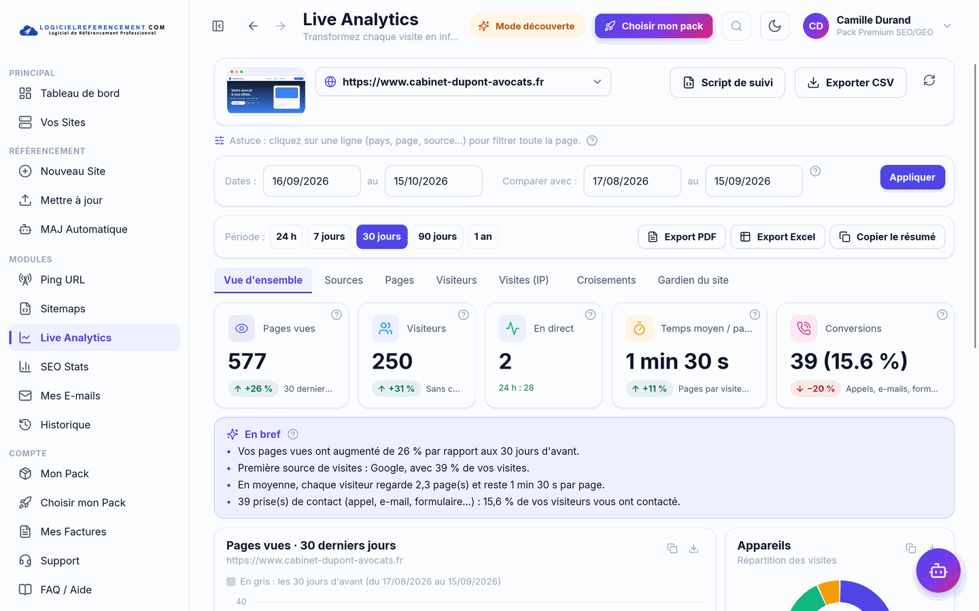The width and height of the screenshot is (979, 611).
Task: Select the 90 jours period
Action: pos(438,237)
